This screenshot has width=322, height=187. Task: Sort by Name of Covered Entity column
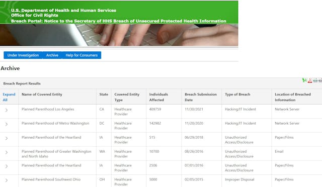[42, 95]
